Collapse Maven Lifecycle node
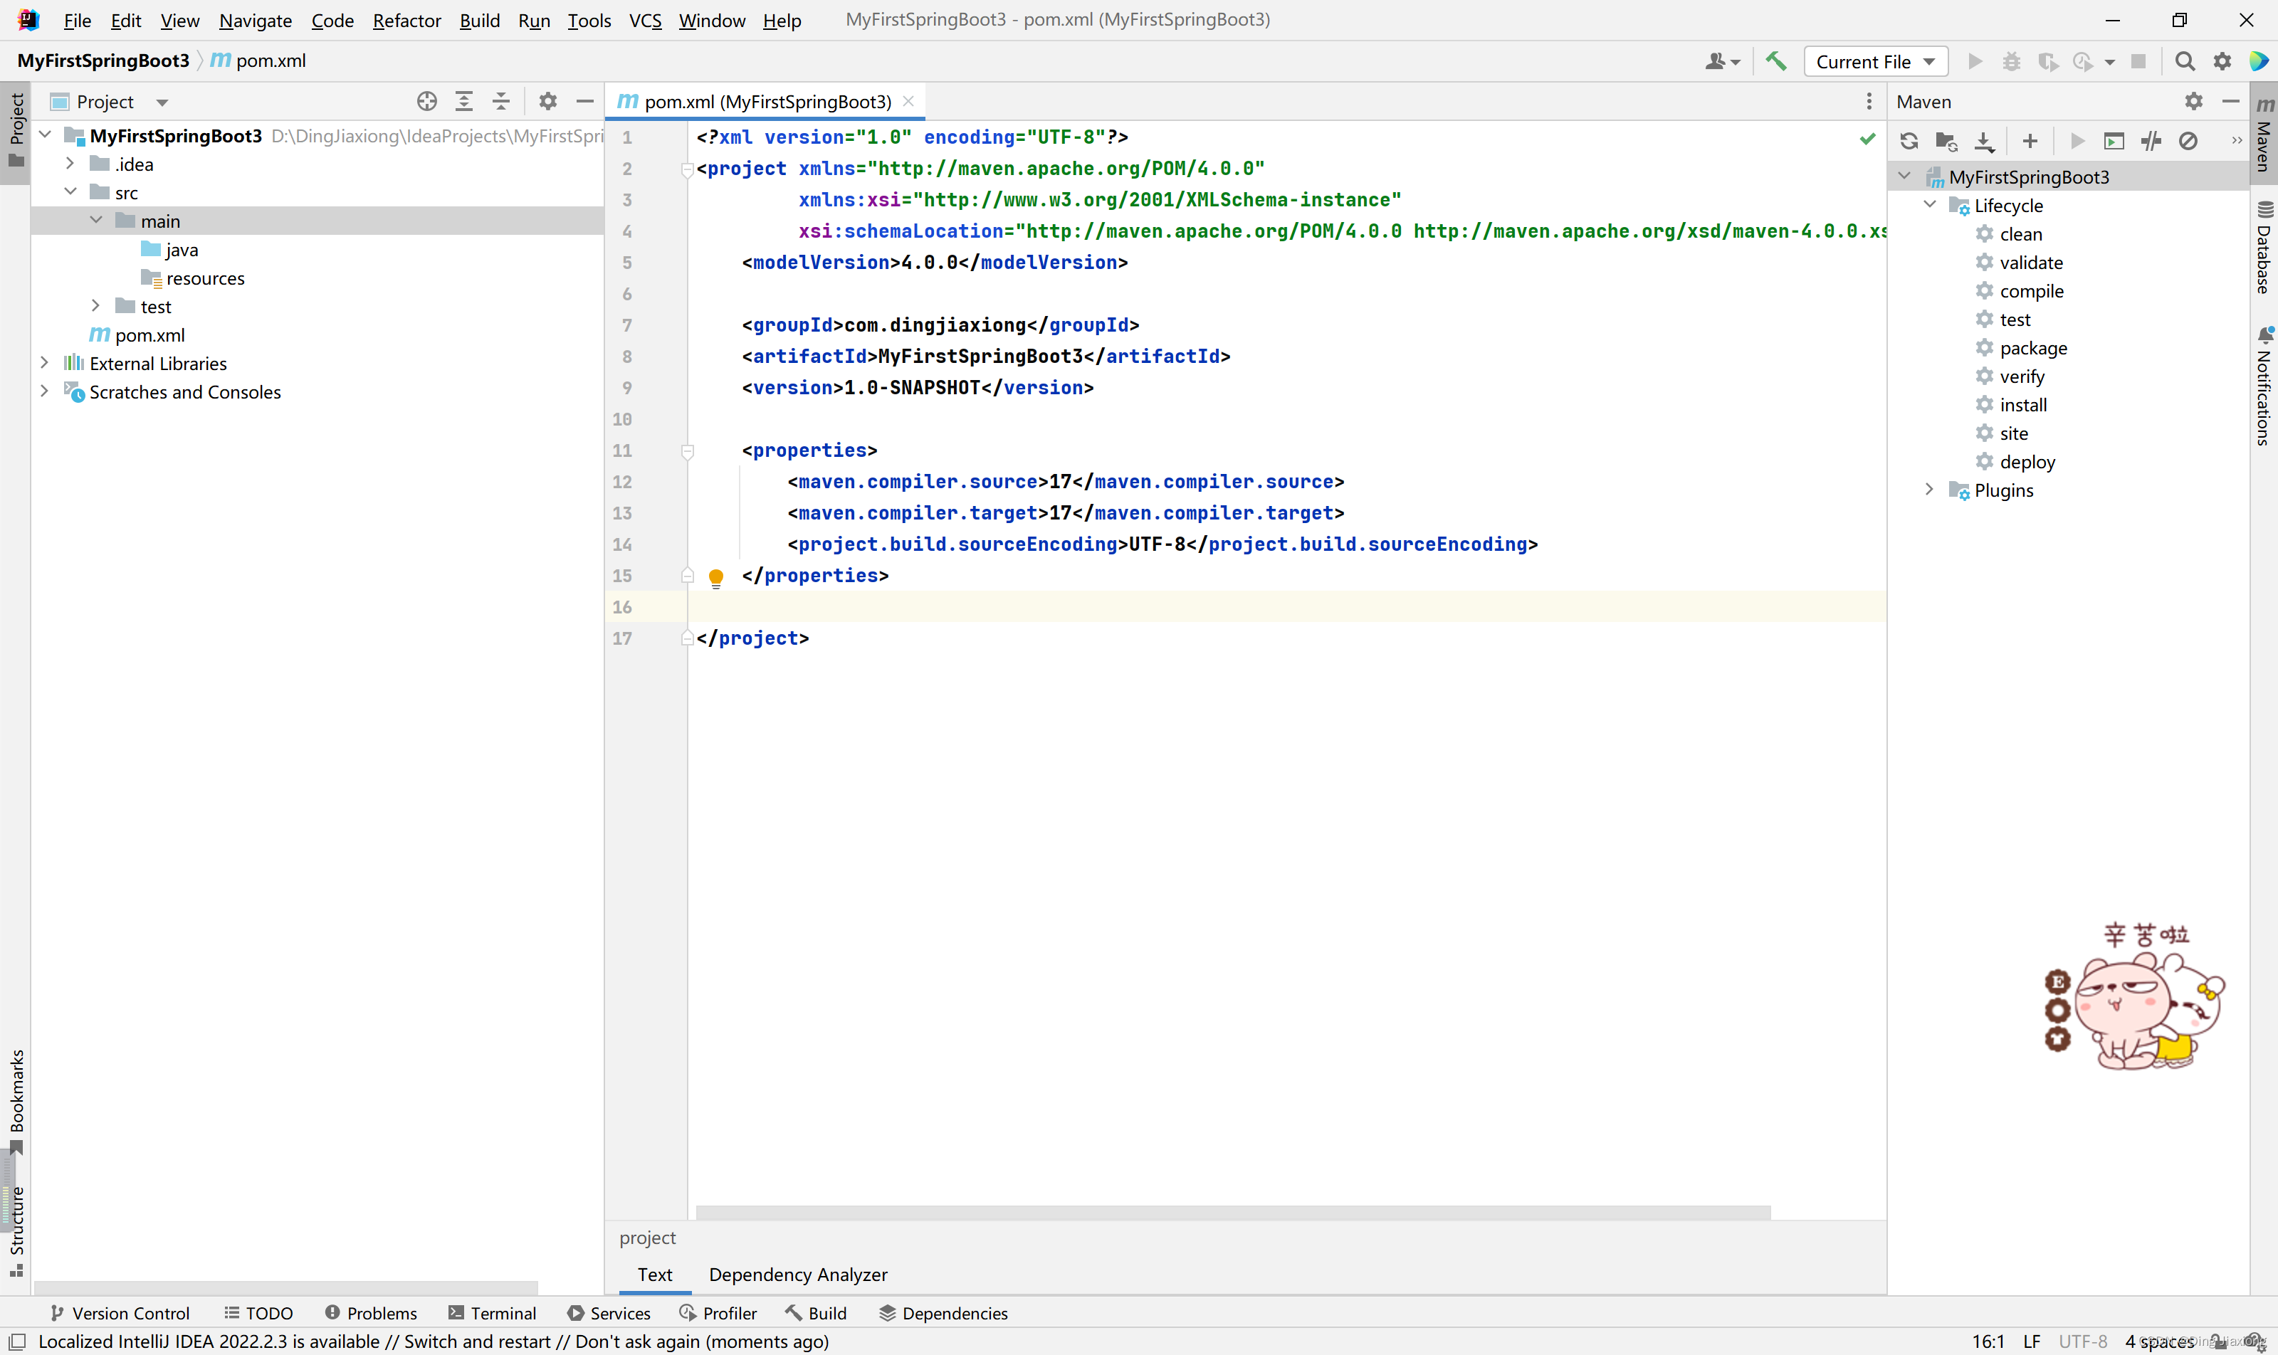 point(1930,204)
